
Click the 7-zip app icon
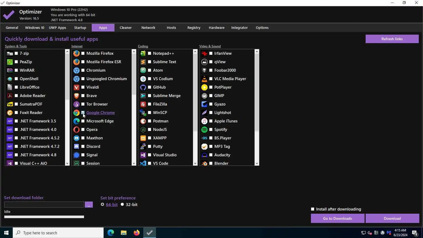point(10,53)
